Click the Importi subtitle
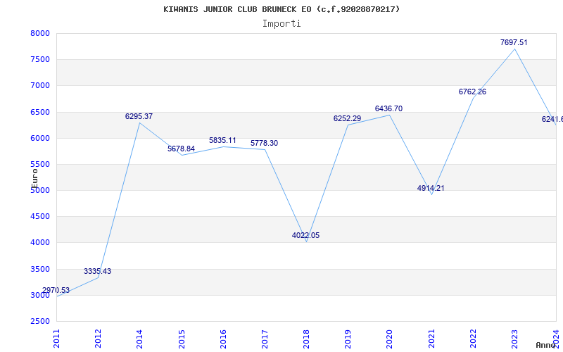The height and width of the screenshot is (352, 563). point(281,24)
